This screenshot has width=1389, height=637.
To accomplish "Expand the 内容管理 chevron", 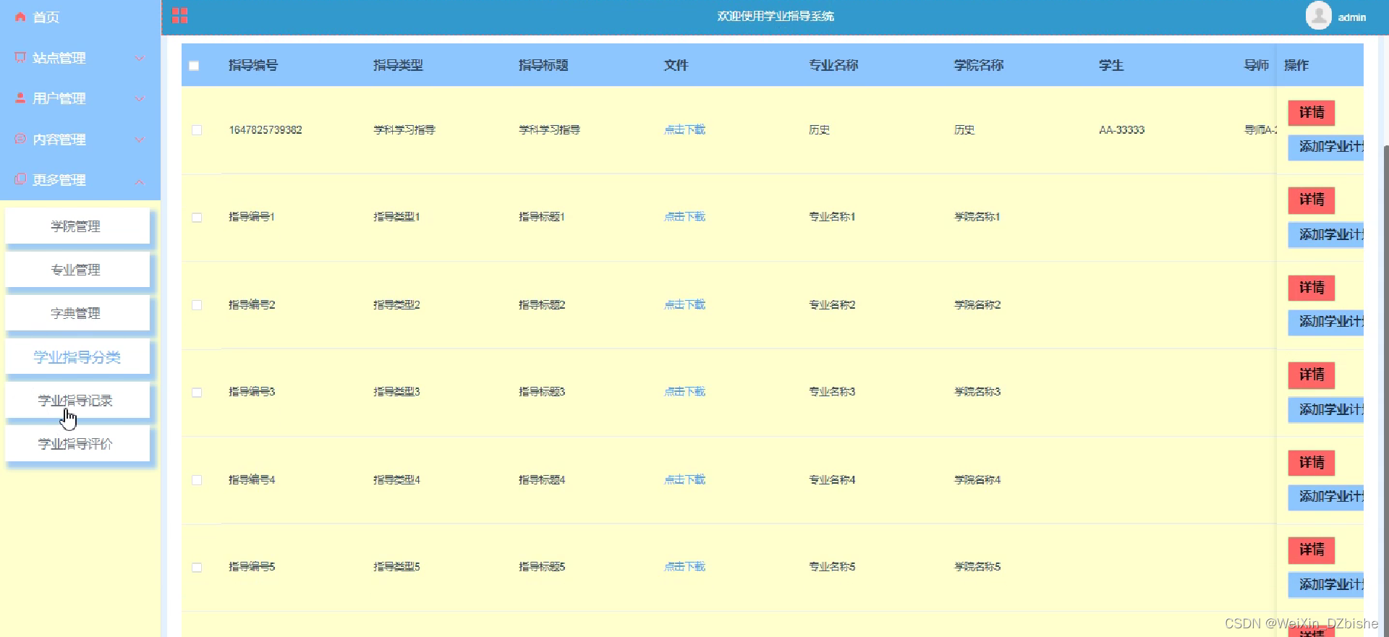I will (x=140, y=140).
